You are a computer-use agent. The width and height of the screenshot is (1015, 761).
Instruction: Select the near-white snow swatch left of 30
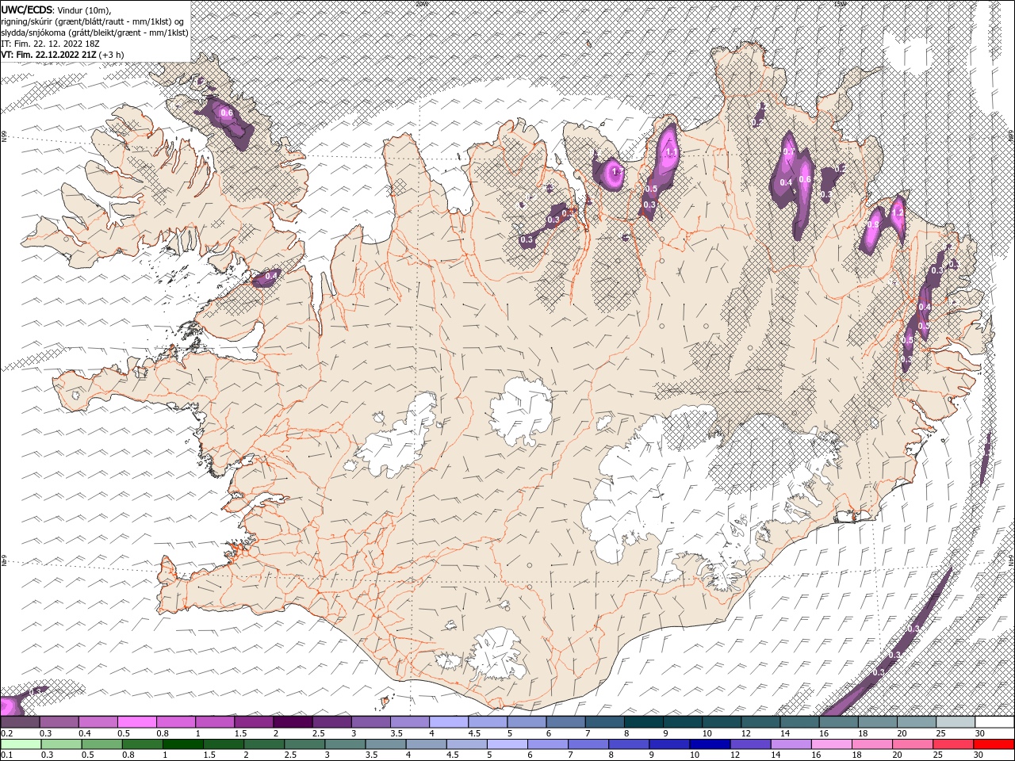(956, 722)
